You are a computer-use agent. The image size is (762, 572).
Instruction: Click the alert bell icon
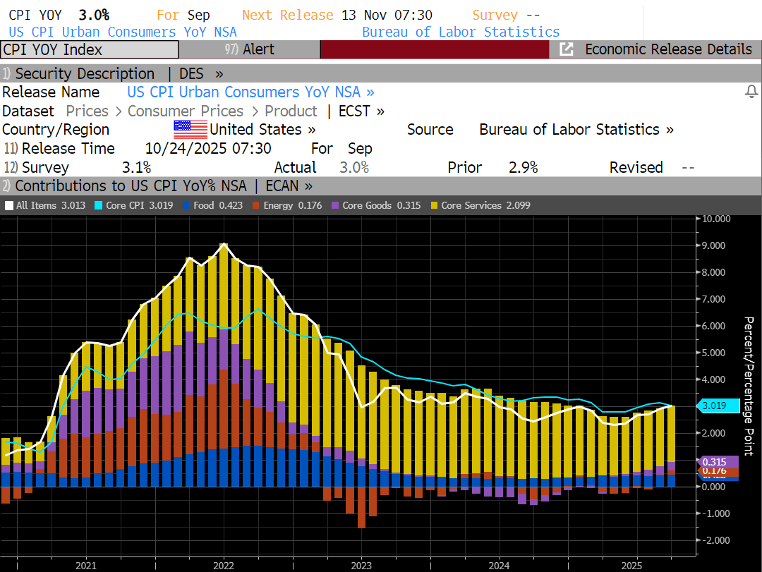click(751, 92)
